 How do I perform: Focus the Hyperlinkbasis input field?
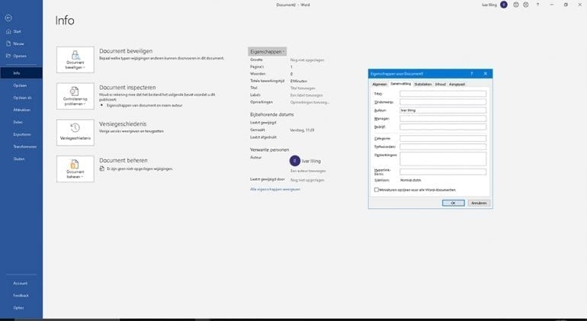[x=443, y=172]
